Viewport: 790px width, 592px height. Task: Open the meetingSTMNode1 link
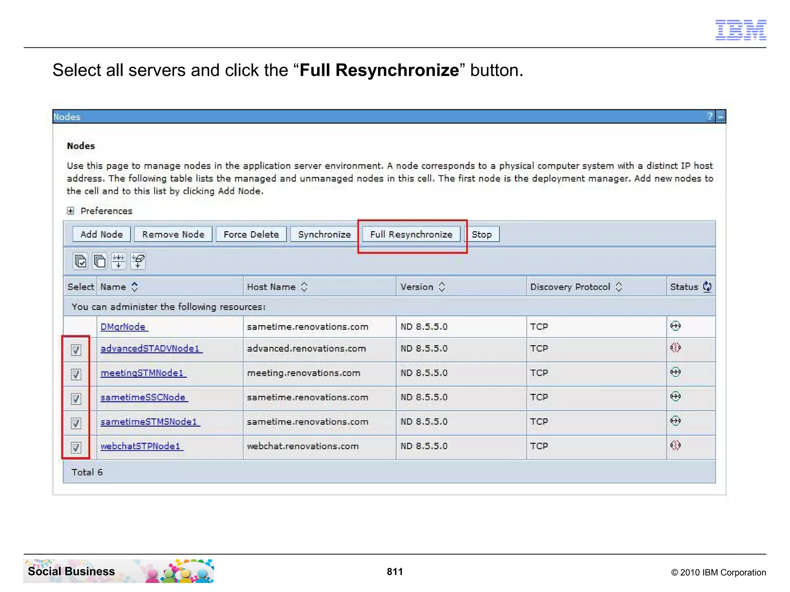coord(143,373)
